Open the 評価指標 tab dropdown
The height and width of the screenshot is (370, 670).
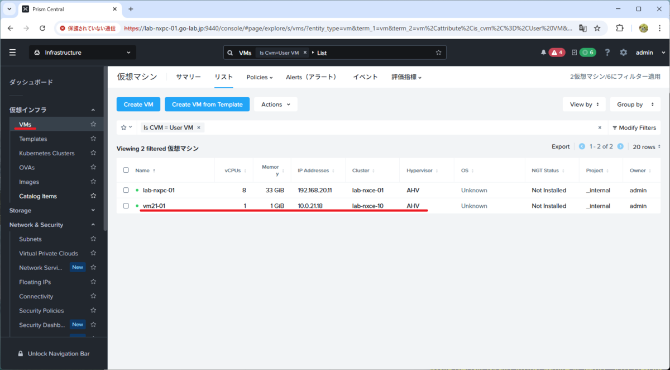point(406,77)
